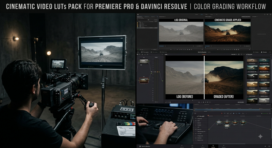
Task: Select the red pointer tool in node editor toolbar
Action: 222,113
